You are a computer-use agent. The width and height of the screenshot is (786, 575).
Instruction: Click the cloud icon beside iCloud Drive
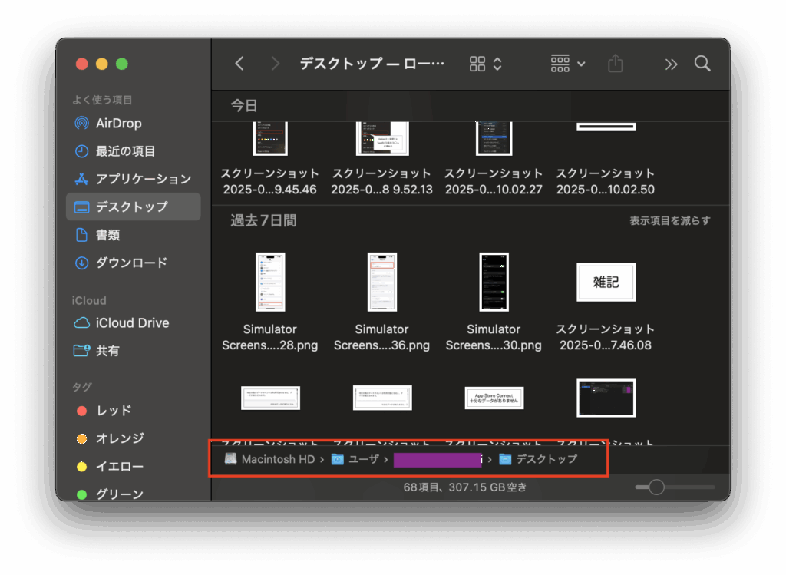[x=81, y=323]
